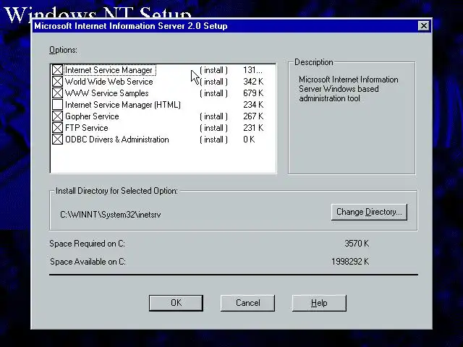Viewport: 463px width, 347px height.
Task: Click the 1998292 K space available value
Action: [350, 262]
